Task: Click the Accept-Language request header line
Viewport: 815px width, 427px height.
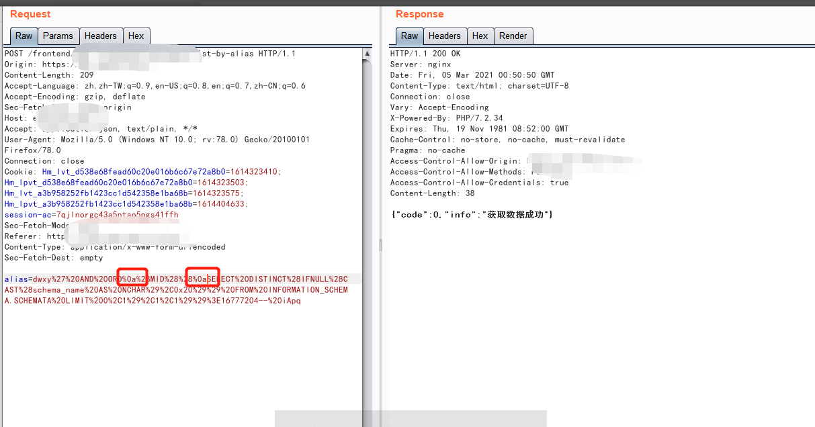Action: point(155,86)
